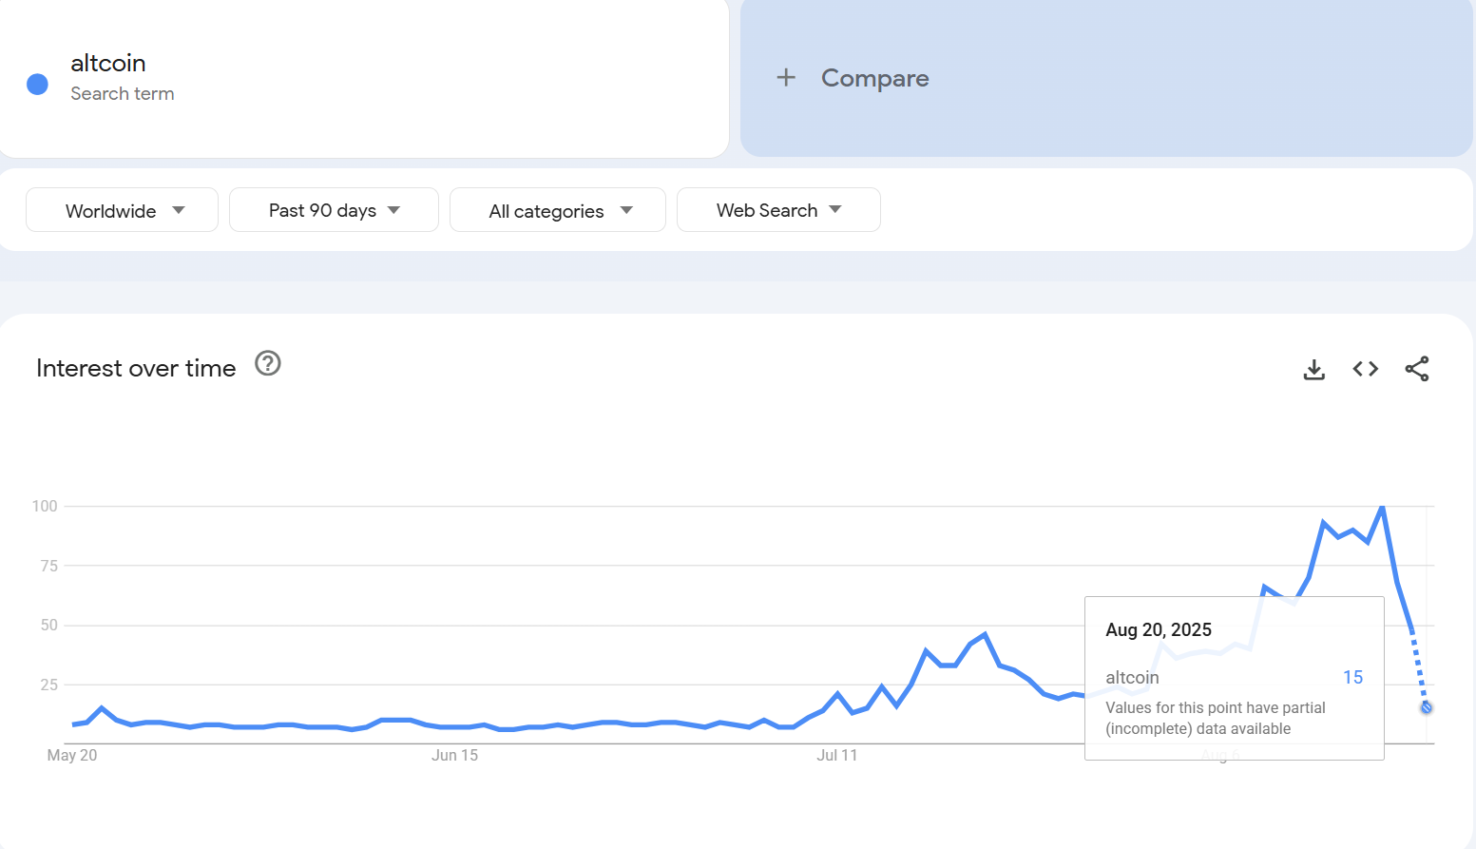The height and width of the screenshot is (849, 1476).
Task: Download the interest over time data
Action: click(x=1313, y=369)
